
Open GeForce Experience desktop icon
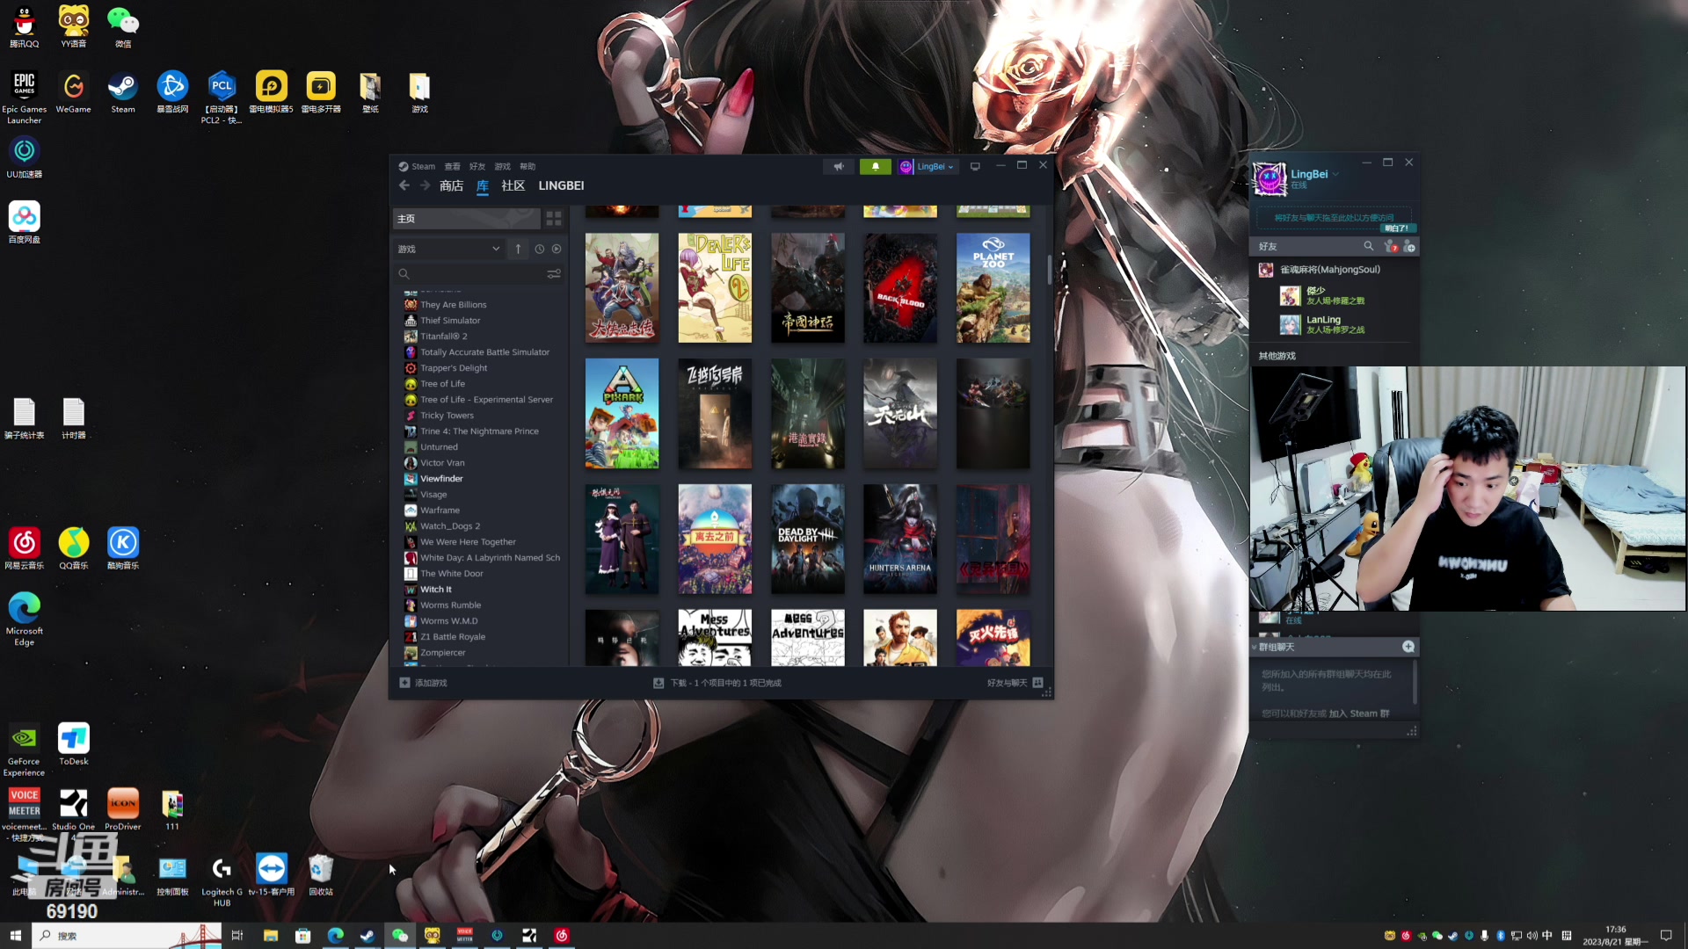click(x=25, y=750)
